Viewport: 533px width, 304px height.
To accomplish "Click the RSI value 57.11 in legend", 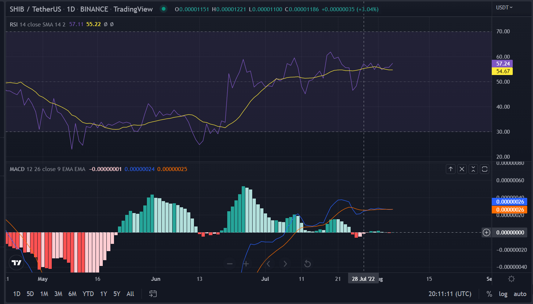I will point(76,24).
